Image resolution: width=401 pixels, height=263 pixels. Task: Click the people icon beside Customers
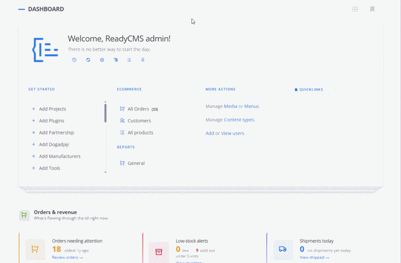(x=122, y=120)
